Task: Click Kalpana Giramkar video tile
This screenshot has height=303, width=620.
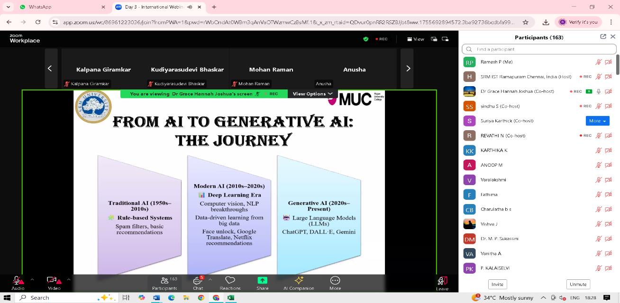Action: tap(104, 69)
